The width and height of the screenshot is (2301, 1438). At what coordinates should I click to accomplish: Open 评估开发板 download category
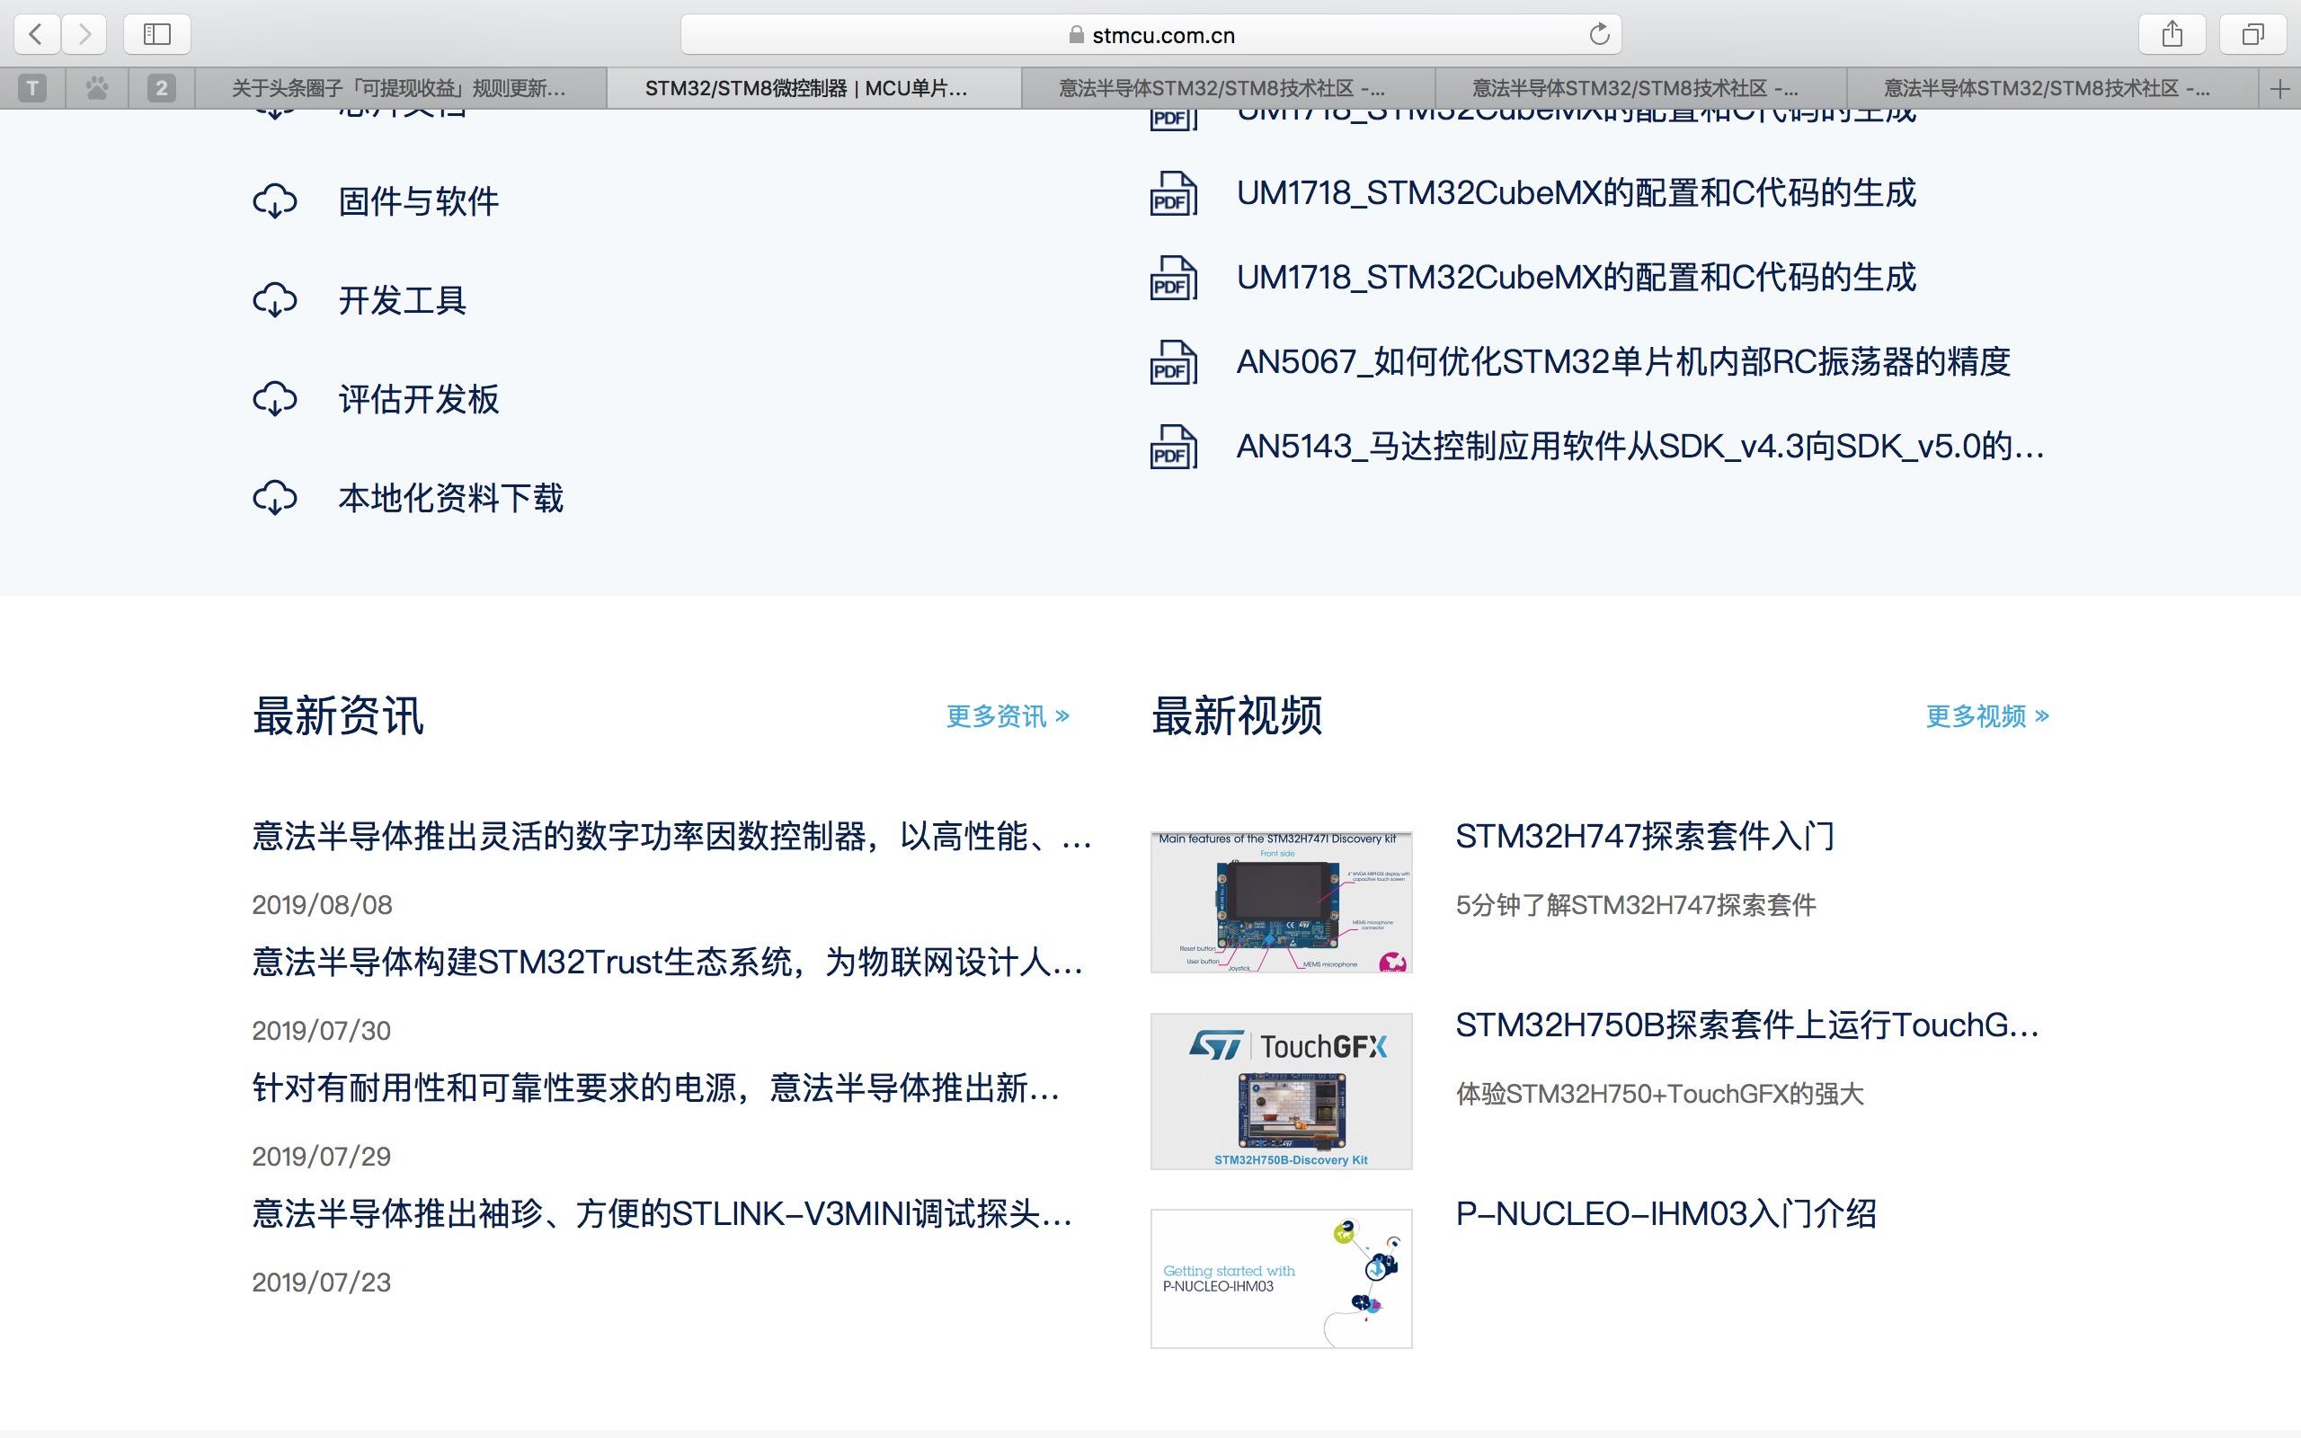418,399
